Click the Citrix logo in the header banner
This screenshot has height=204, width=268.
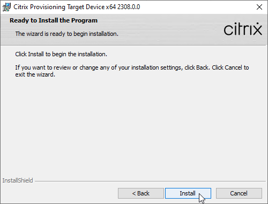pos(243,29)
